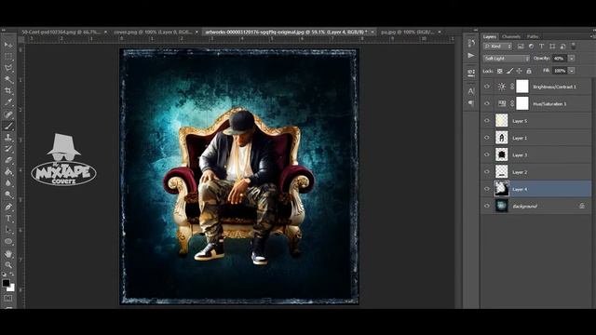Hide the Hue/Saturation 1 layer
Image resolution: width=596 pixels, height=335 pixels.
coord(487,103)
